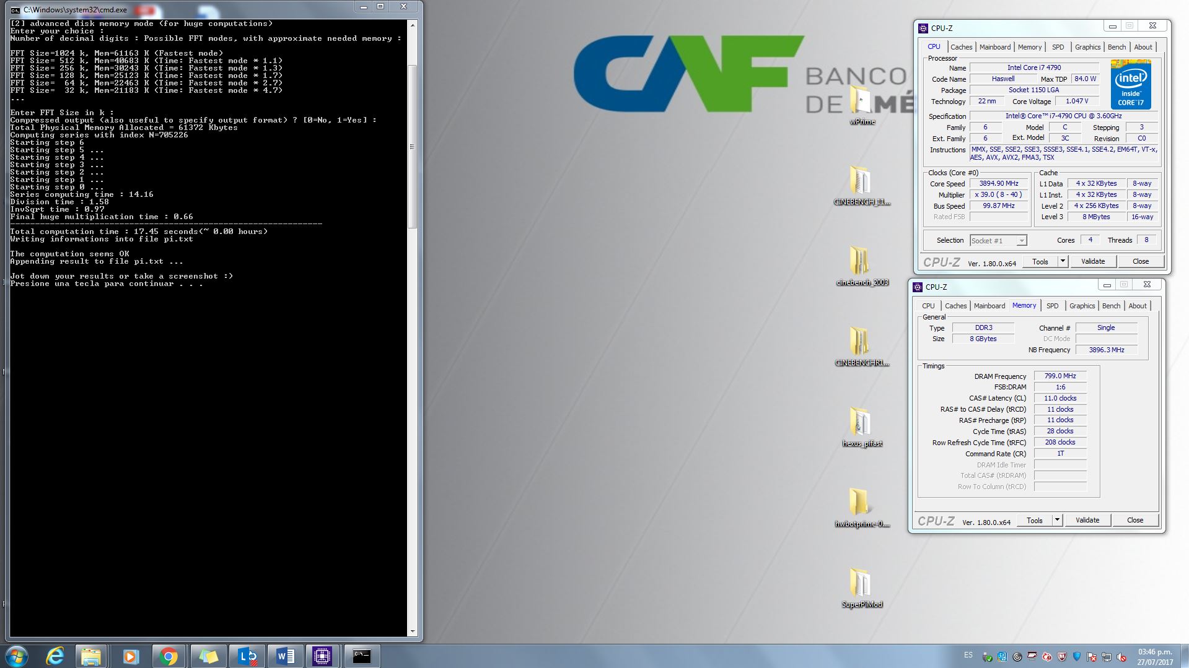
Task: Click the muted volume tray icon
Action: pos(1121,657)
